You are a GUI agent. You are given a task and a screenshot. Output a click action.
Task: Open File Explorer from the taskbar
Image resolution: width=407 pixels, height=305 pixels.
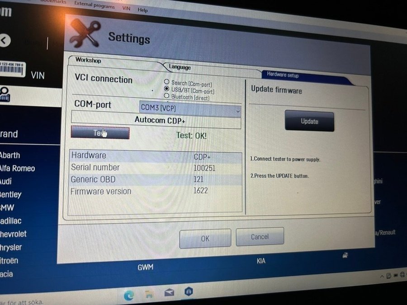149,294
